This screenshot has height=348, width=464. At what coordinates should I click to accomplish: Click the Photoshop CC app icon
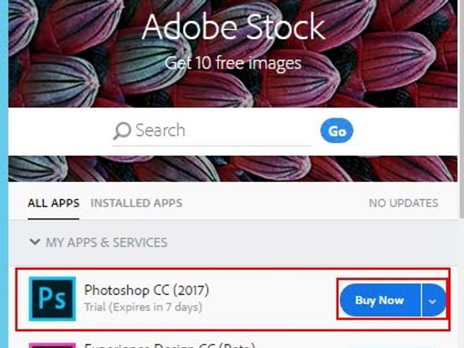tap(52, 299)
